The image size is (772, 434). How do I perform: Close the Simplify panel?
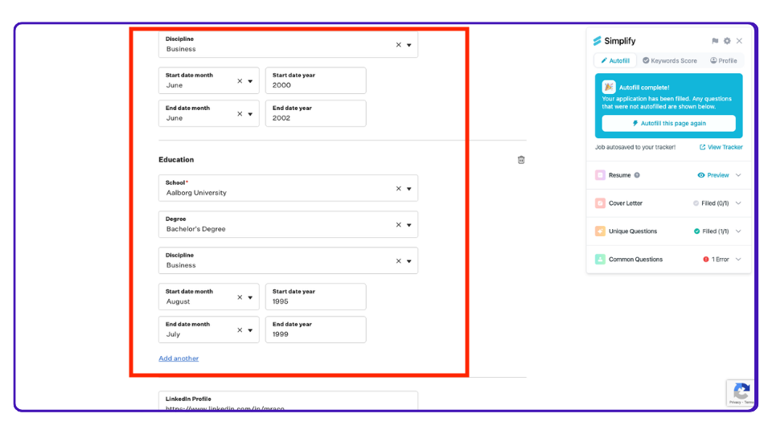tap(739, 41)
